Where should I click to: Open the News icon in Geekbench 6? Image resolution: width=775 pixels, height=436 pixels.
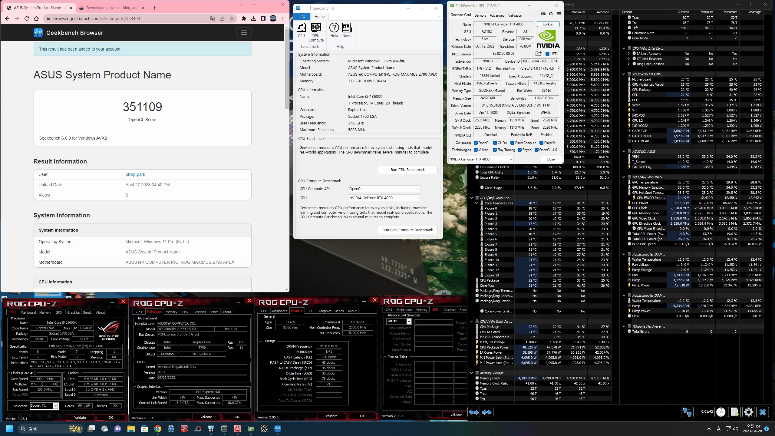tap(347, 30)
